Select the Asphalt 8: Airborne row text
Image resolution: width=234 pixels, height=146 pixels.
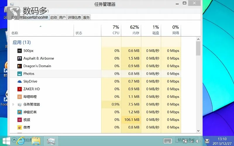coord(39,58)
